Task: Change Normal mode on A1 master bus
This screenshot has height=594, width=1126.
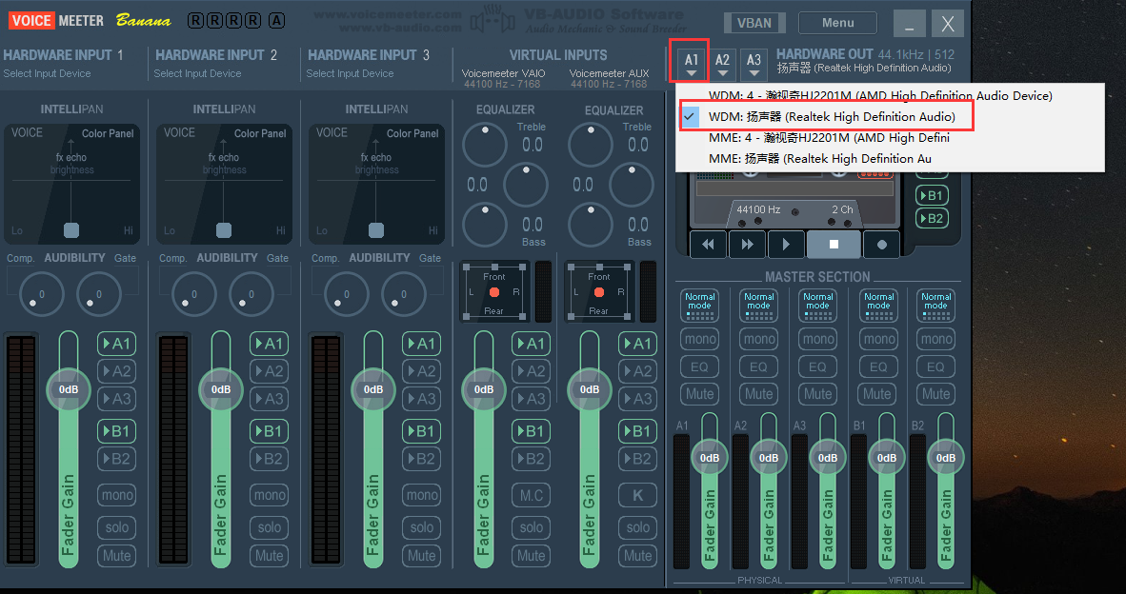Action: [699, 306]
